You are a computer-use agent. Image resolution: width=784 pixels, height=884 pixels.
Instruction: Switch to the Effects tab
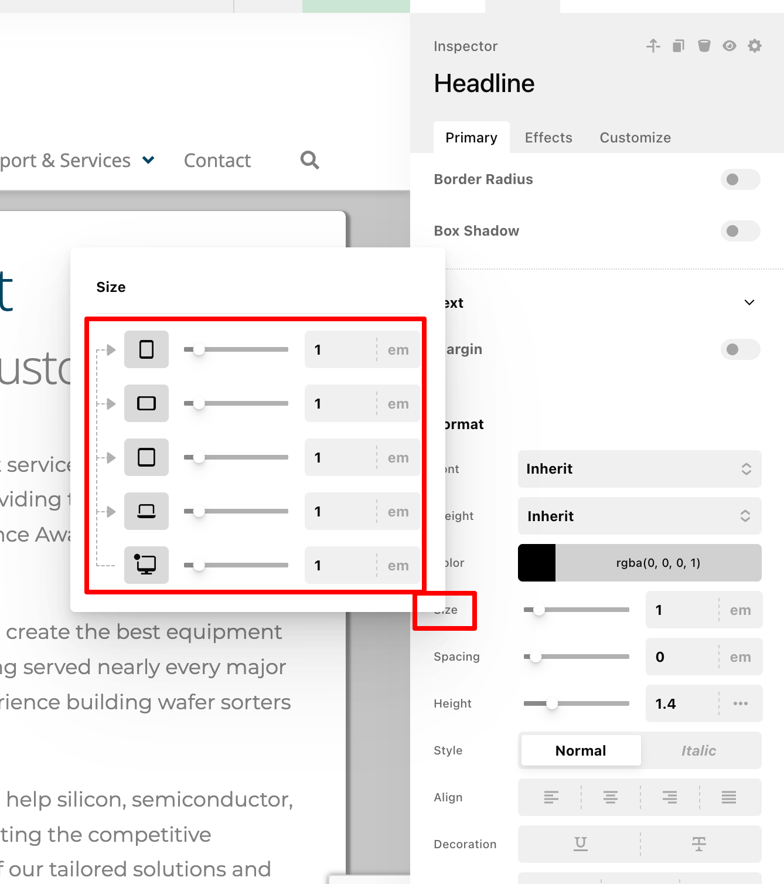coord(548,138)
